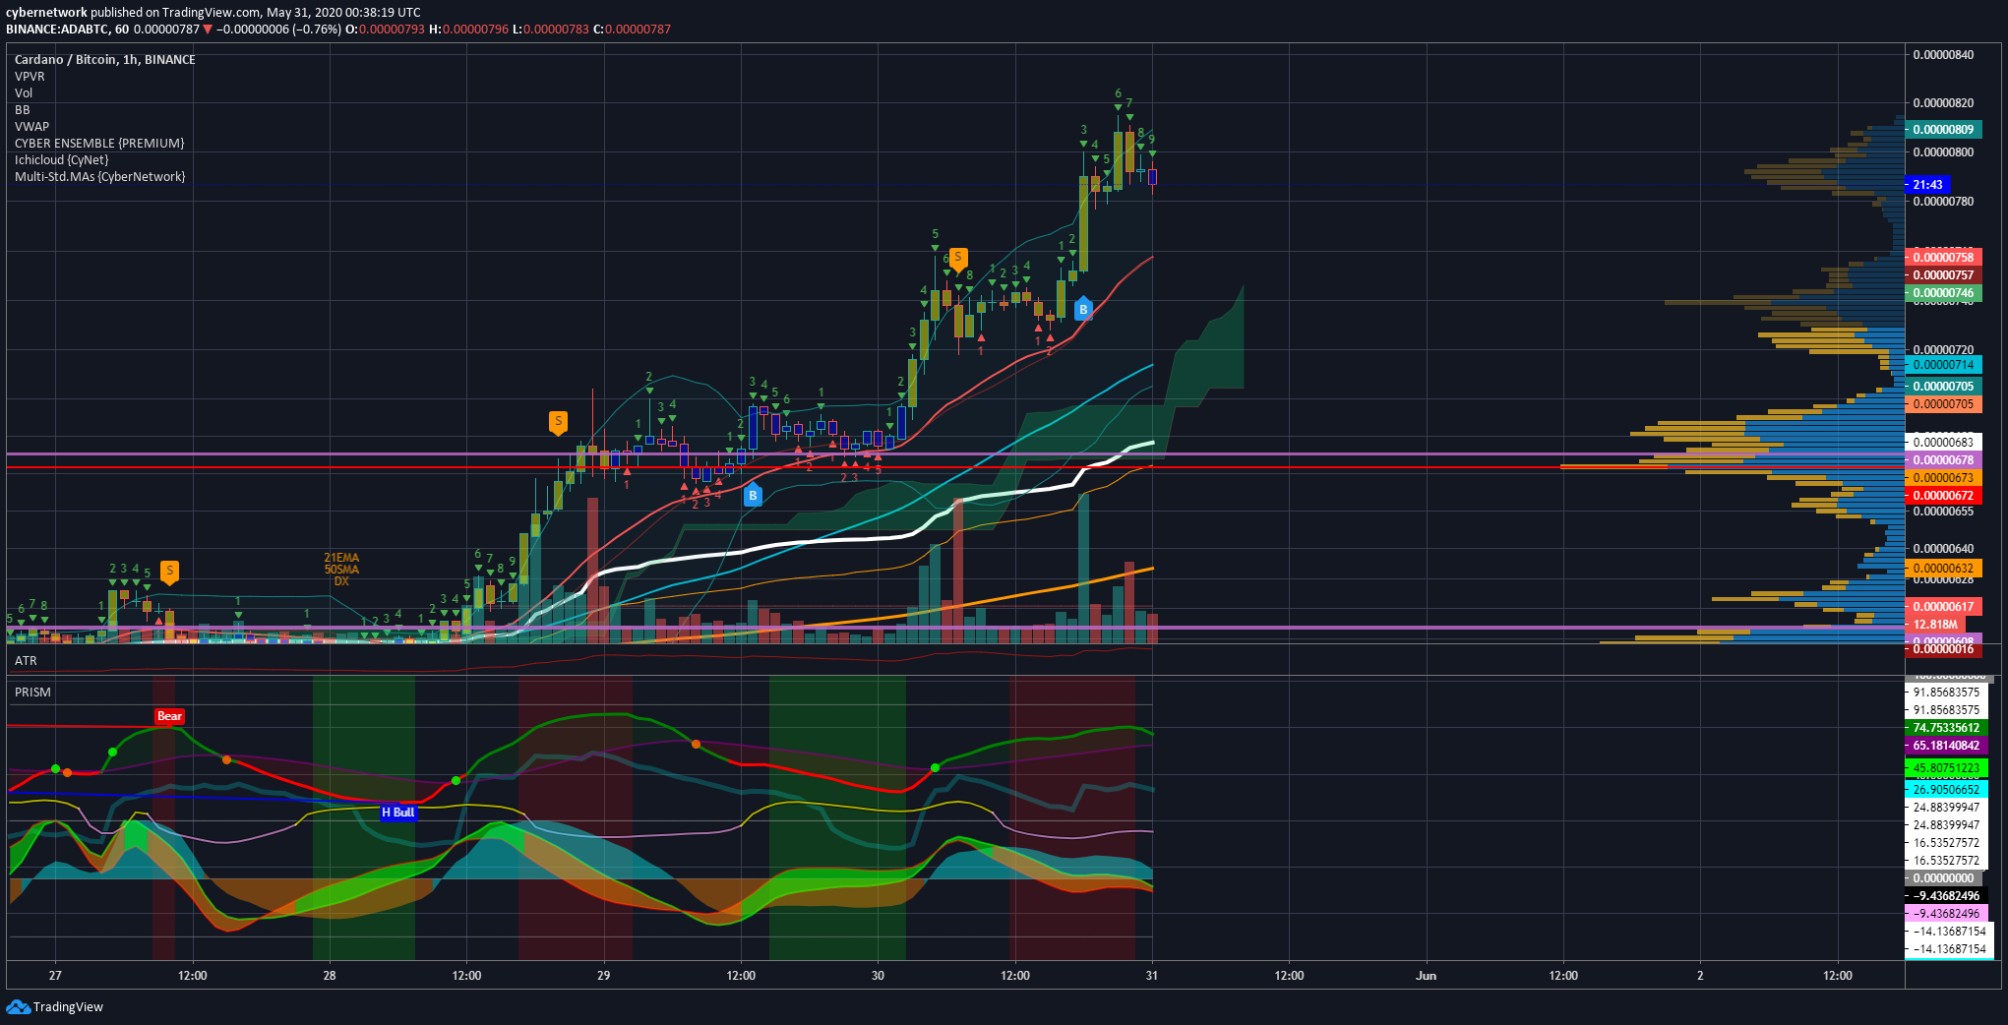Click the red 0.00000617 price label
2008x1025 pixels.
point(1943,606)
